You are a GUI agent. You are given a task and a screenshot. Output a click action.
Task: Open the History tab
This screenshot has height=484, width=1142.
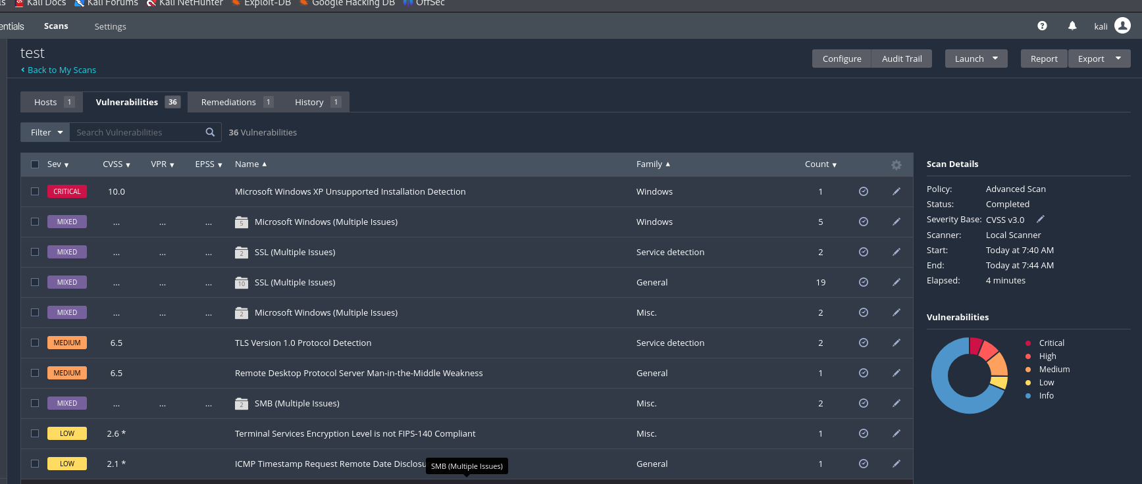[316, 102]
